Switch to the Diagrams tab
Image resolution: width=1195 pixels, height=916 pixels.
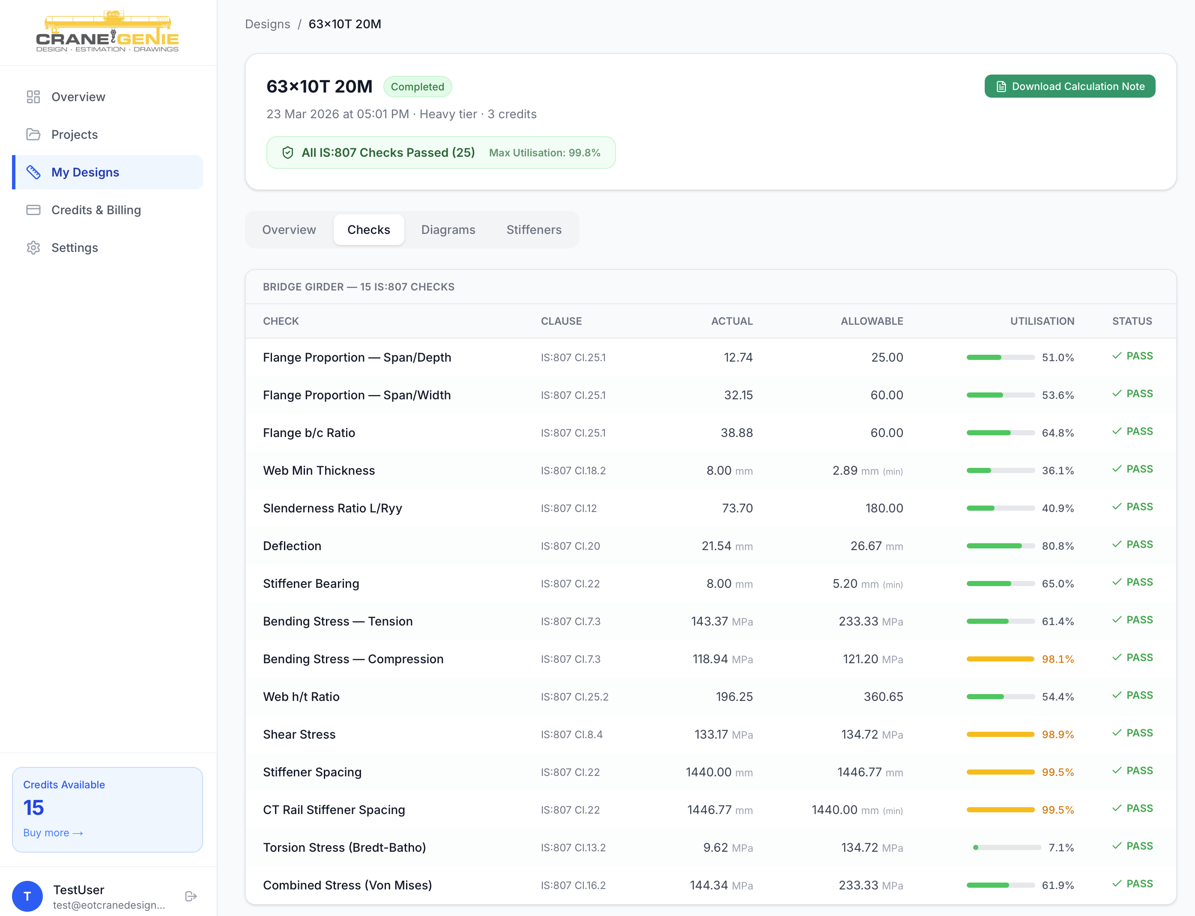click(x=448, y=230)
